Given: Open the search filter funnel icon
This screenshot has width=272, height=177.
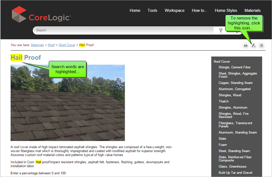Looking at the screenshot, I should pos(221,31).
